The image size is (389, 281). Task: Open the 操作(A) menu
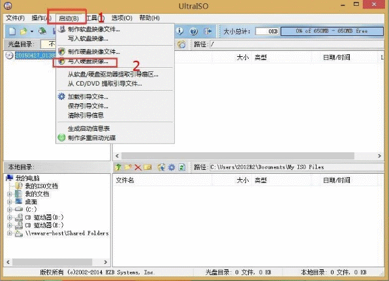(x=41, y=18)
